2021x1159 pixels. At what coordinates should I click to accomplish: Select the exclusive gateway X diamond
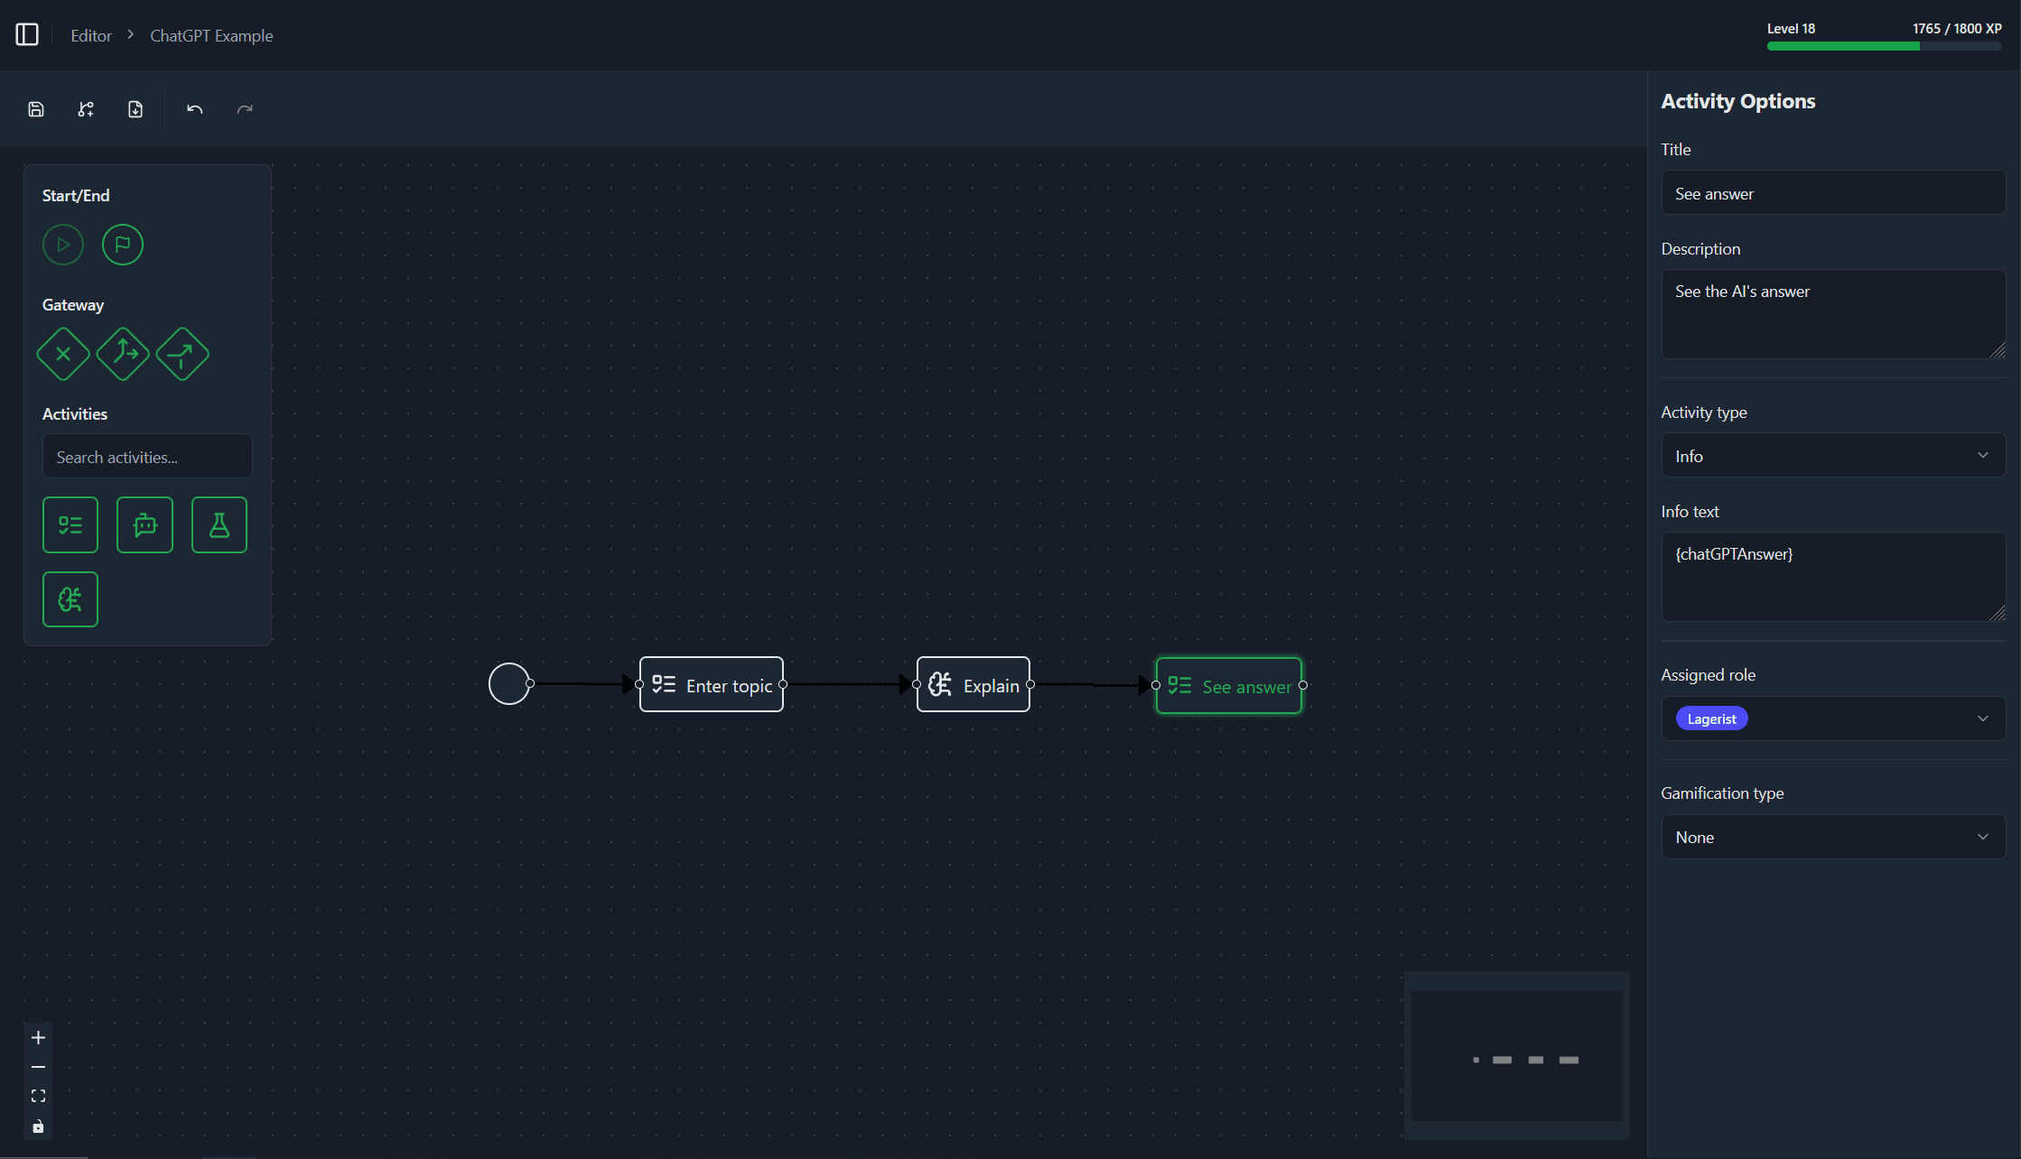[x=63, y=354]
